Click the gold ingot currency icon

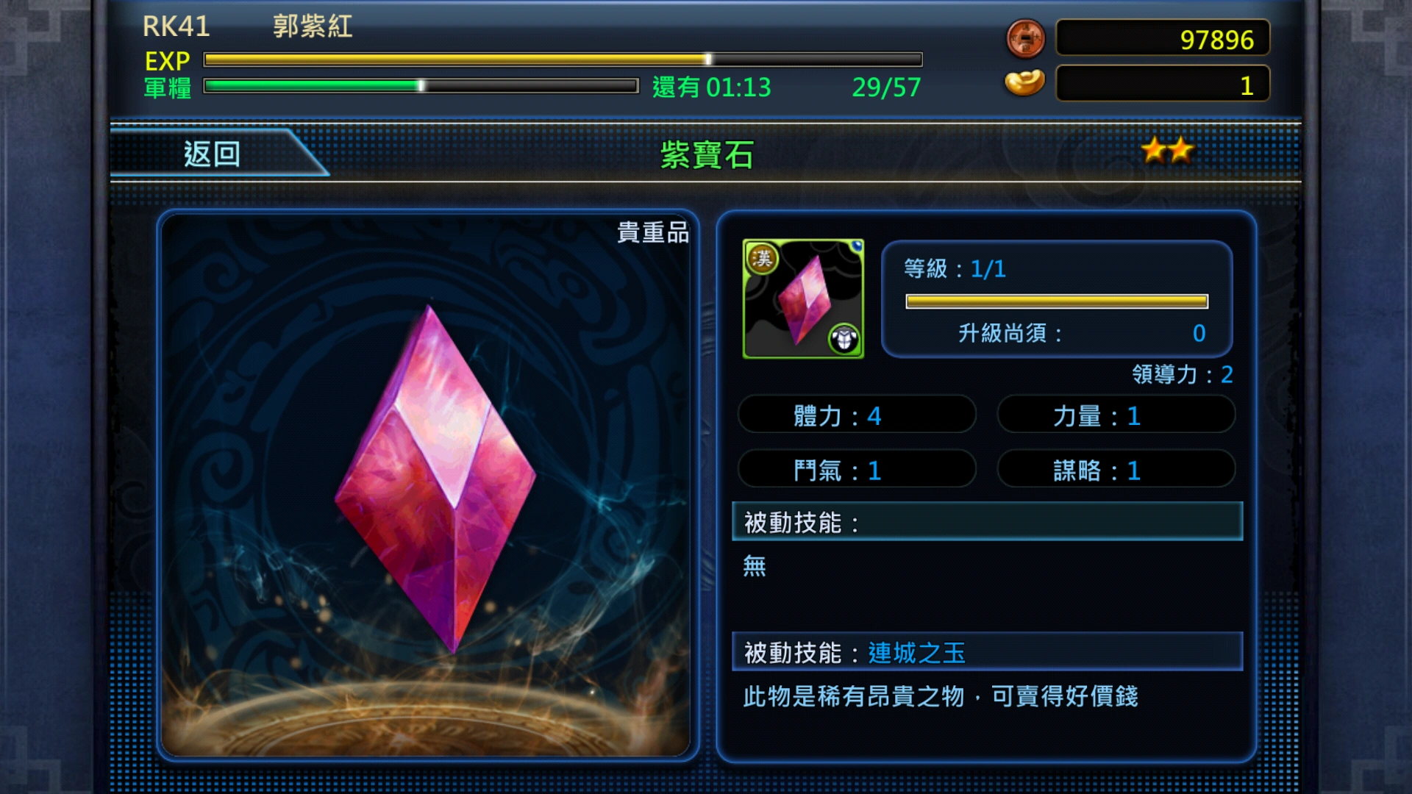coord(1024,82)
